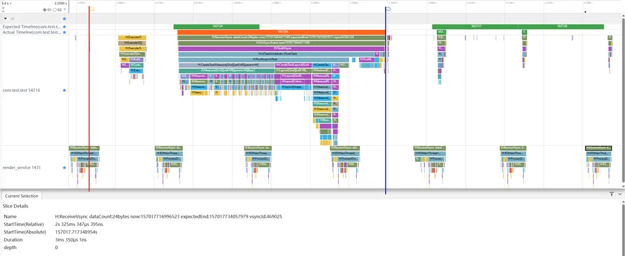Collapse the G1 group triangle
Image resolution: width=625 pixels, height=256 pixels.
5,19
